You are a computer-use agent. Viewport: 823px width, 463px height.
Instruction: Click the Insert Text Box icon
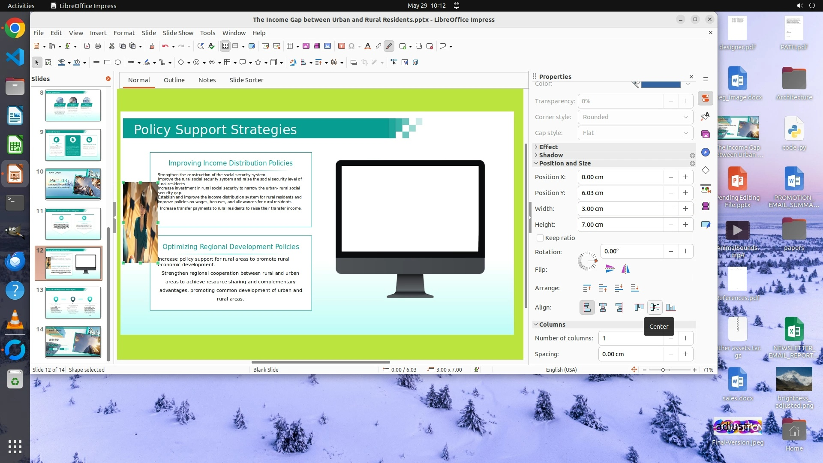(341, 46)
